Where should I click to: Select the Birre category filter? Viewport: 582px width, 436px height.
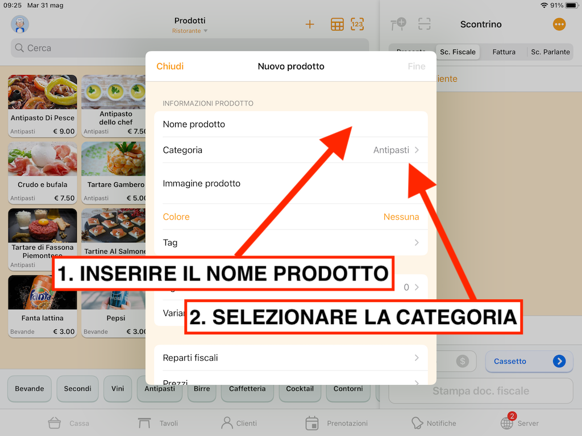(x=202, y=389)
